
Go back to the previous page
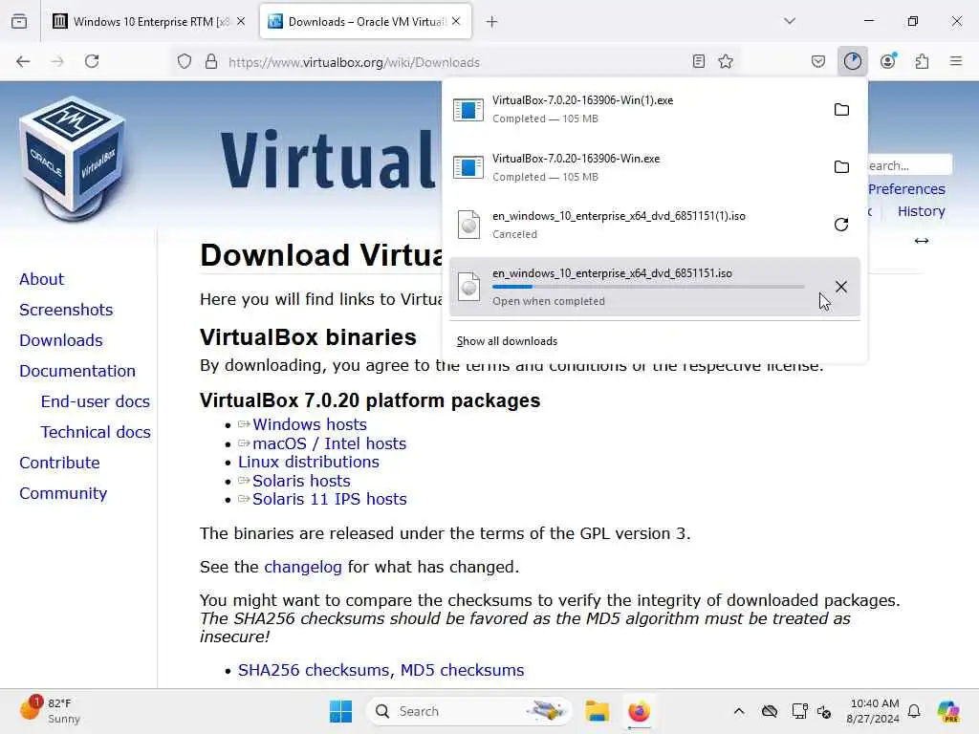[23, 61]
